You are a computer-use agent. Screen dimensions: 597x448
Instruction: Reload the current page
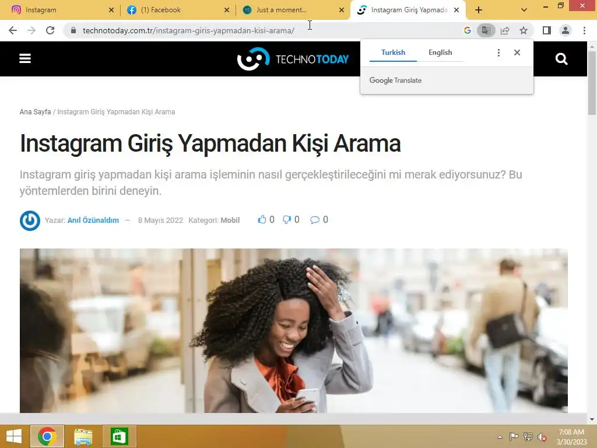point(50,30)
